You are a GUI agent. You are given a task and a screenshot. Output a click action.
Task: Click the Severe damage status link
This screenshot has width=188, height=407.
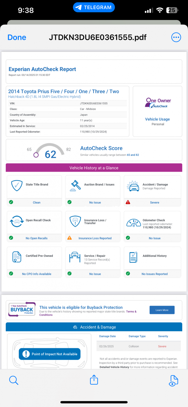(155, 203)
